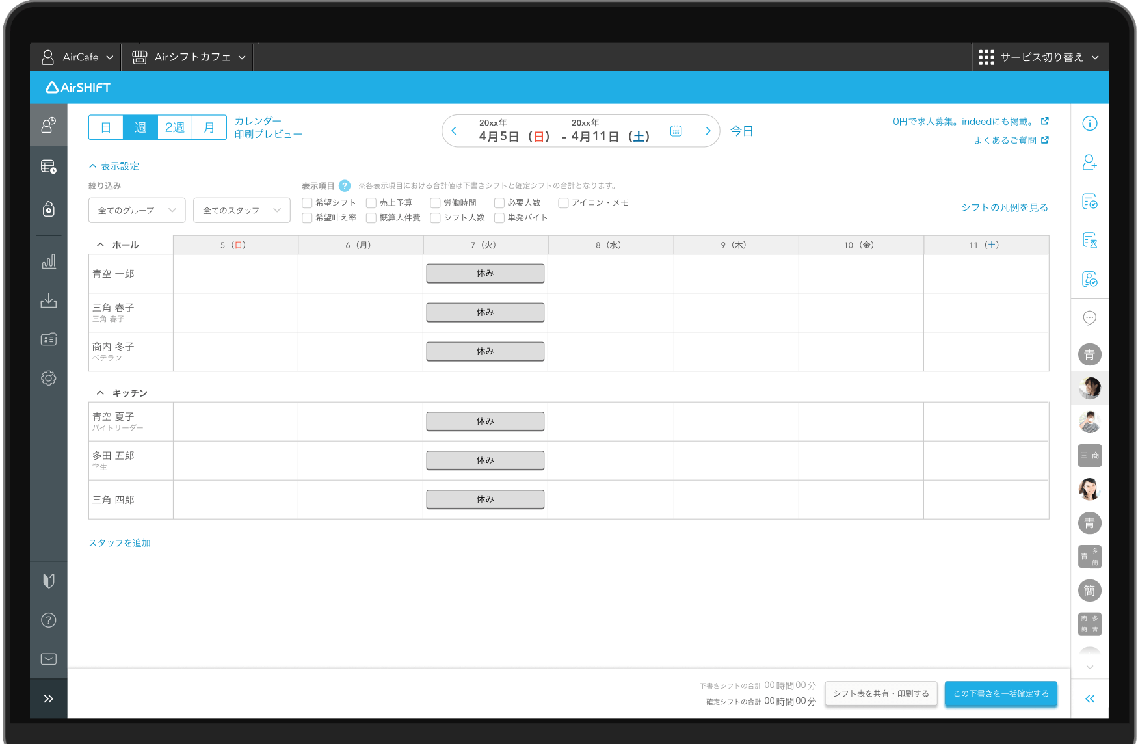Collapse the キッチン group

tap(100, 393)
